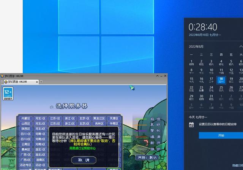Choose the 江苏2区 server region
243x170 pixels.
(55, 124)
